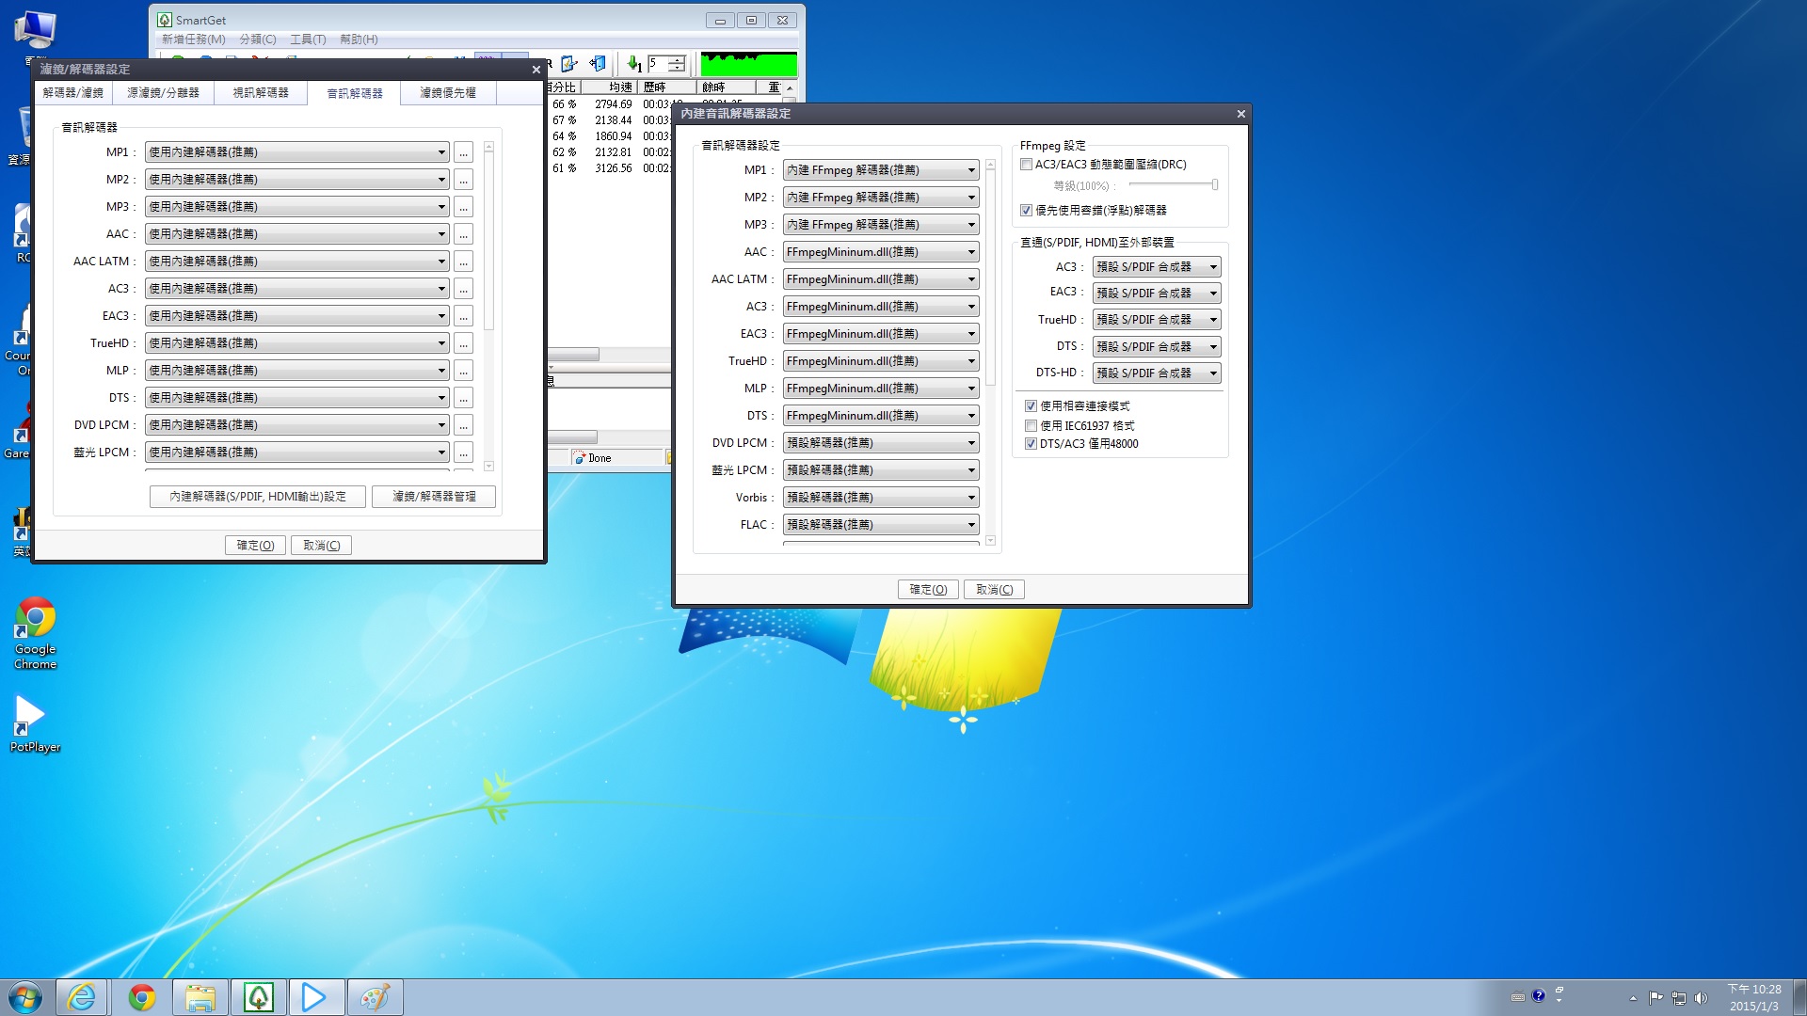
Task: Open MP3 dropdown in 濾鏡/解碼器設定 dialog
Action: click(x=297, y=207)
